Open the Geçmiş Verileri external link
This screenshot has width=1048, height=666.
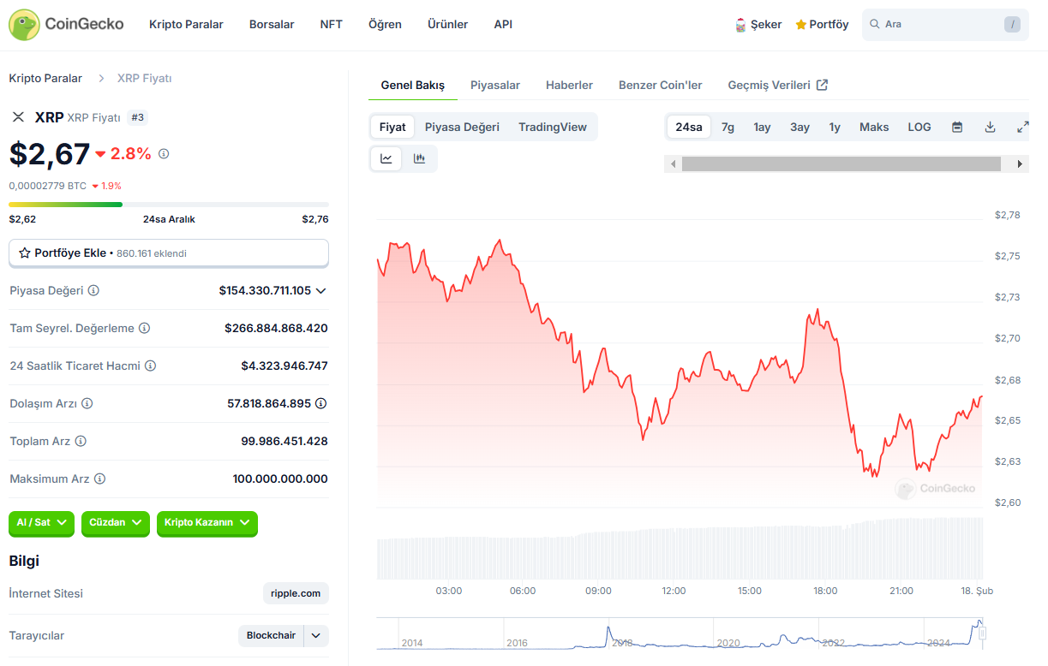777,86
